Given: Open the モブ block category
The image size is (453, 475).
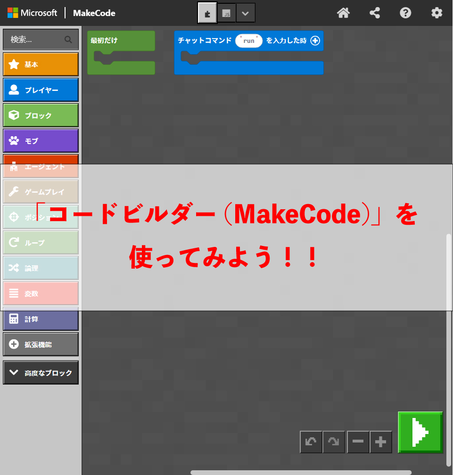Looking at the screenshot, I should tap(41, 140).
